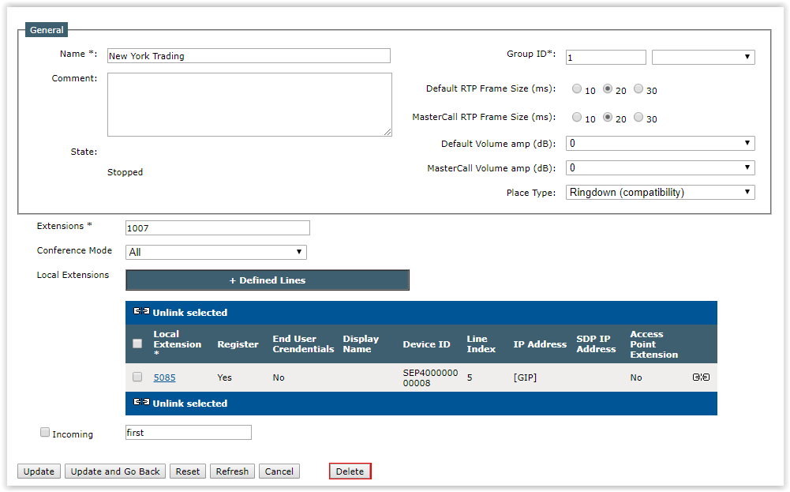790x492 pixels.
Task: Click the Local Extension column header
Action: (178, 344)
